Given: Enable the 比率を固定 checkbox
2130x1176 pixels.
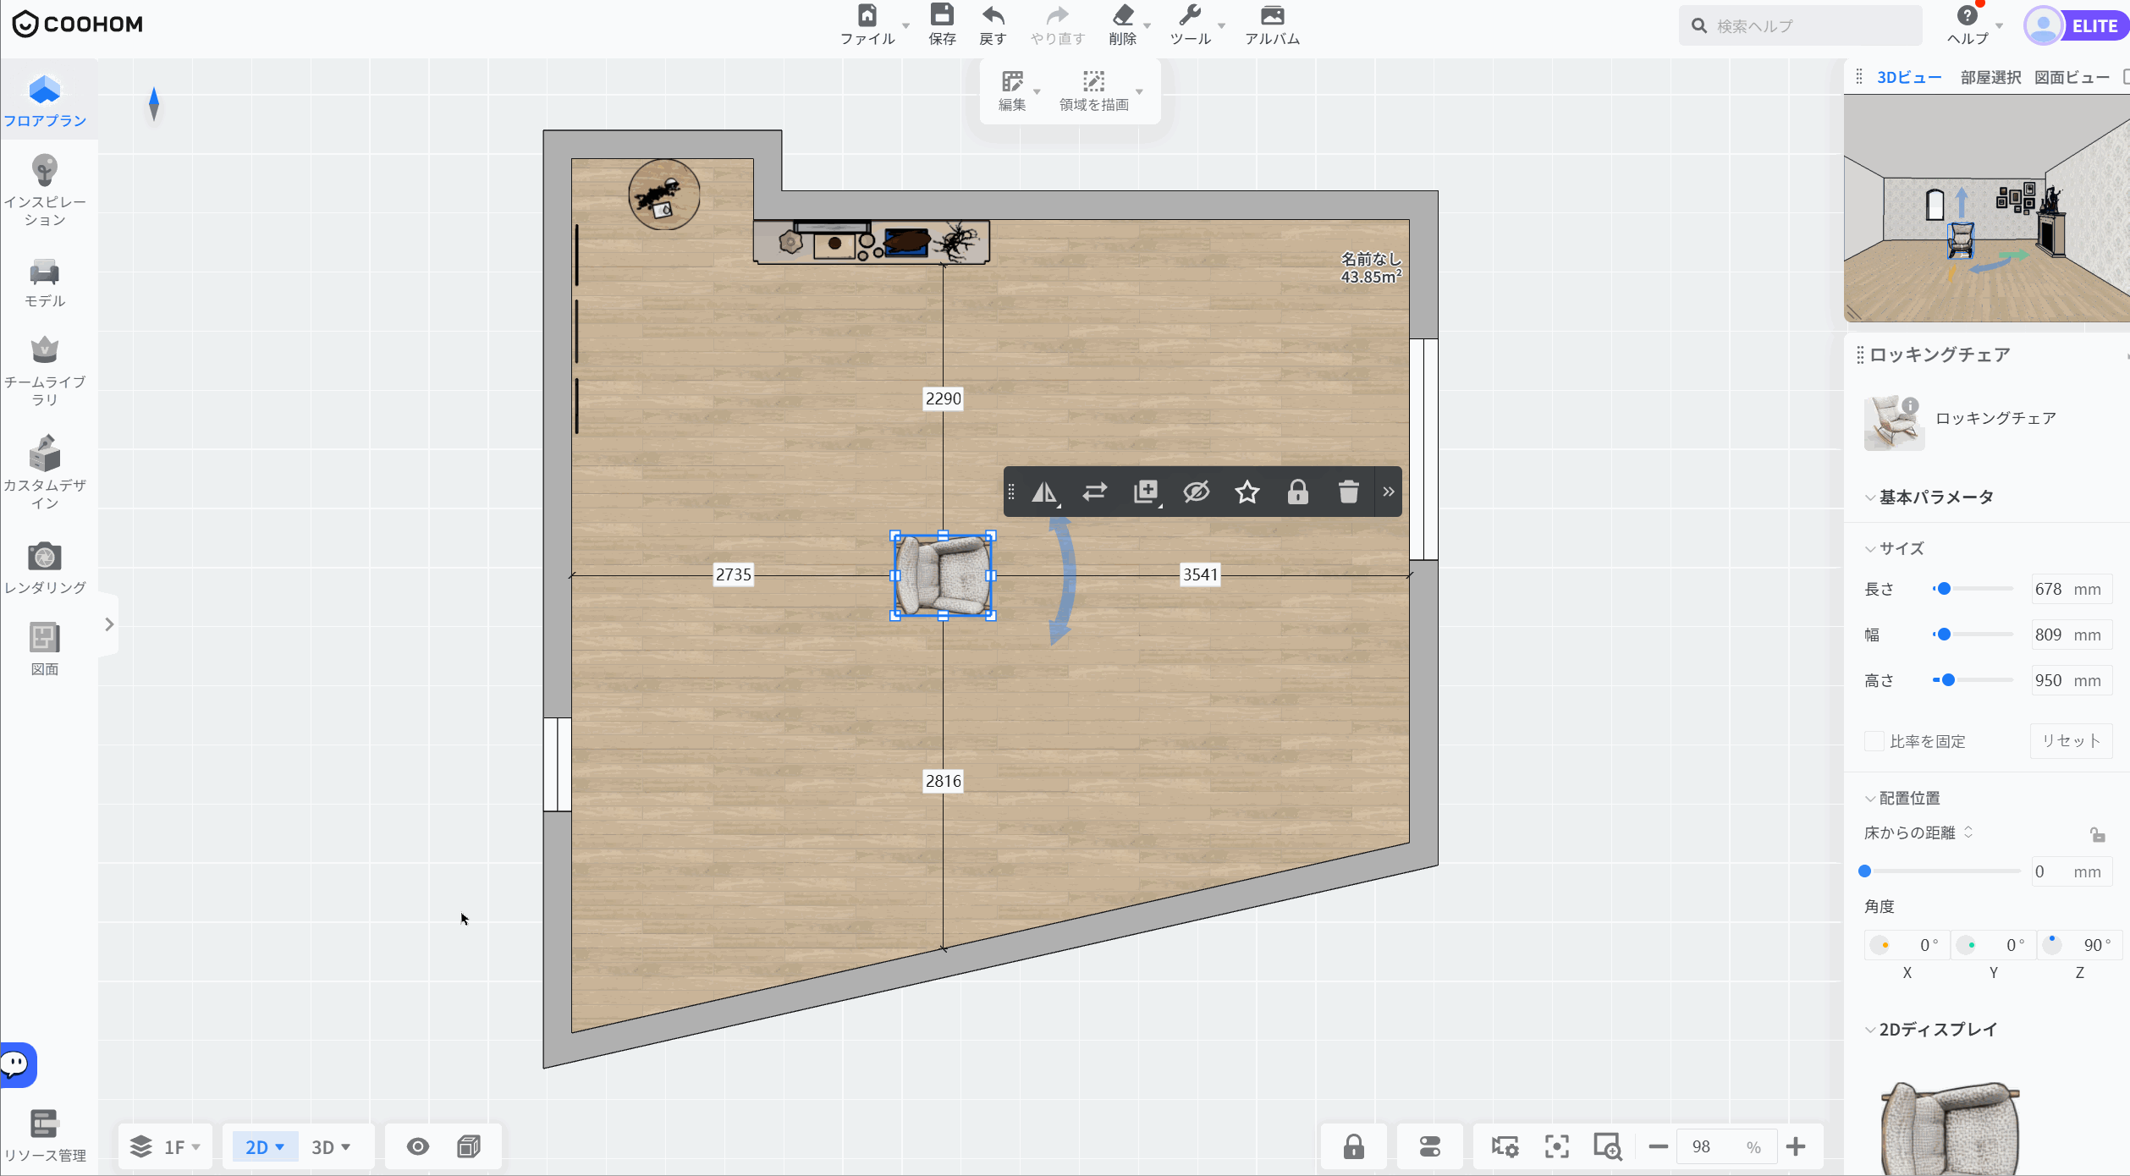Looking at the screenshot, I should pos(1874,741).
